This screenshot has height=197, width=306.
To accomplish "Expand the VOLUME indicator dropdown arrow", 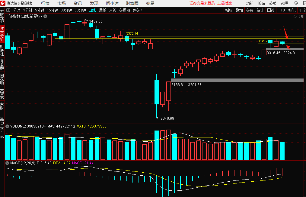I will pos(7,126).
